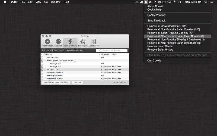Open the Help menu
Image resolution: width=217 pixels, height=136 pixels.
point(66,2)
